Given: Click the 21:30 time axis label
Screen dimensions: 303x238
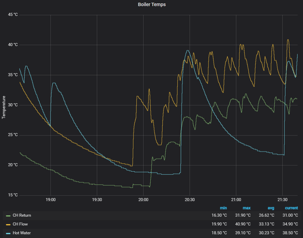Looking at the screenshot, I should [282, 200].
